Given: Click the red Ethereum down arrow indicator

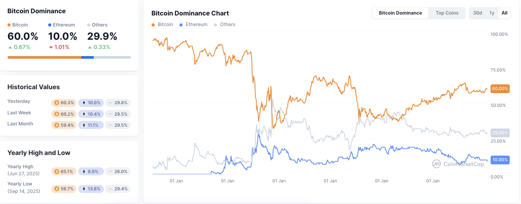Looking at the screenshot, I should (51, 47).
